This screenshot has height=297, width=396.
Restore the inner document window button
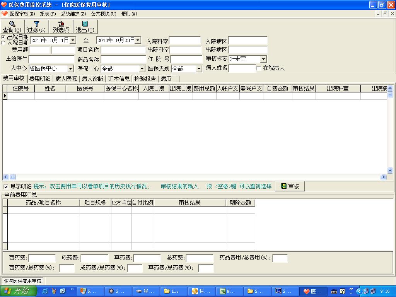click(x=385, y=14)
